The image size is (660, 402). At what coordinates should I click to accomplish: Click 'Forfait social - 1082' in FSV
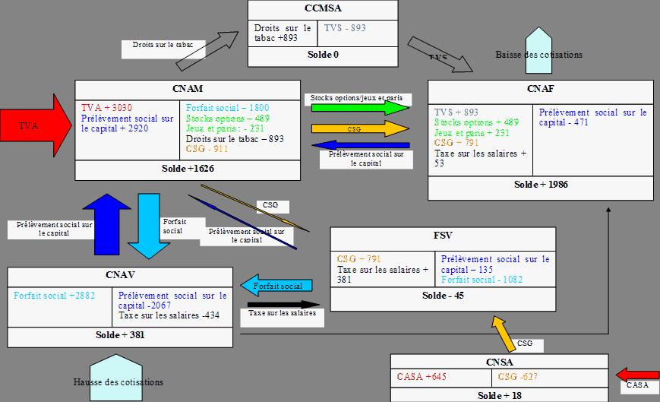point(482,280)
